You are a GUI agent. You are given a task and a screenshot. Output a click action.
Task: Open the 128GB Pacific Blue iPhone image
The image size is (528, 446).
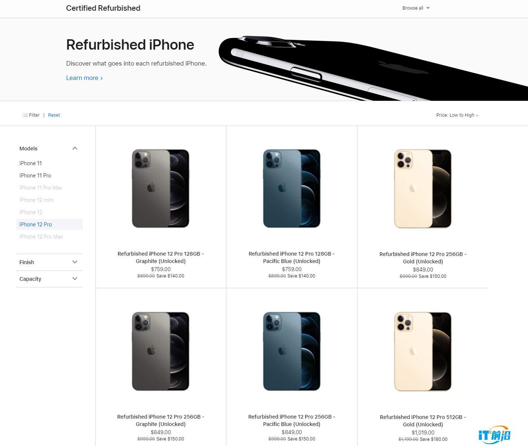point(292,189)
